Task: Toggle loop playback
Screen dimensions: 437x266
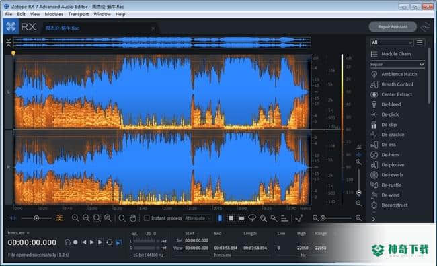Action: click(109, 242)
